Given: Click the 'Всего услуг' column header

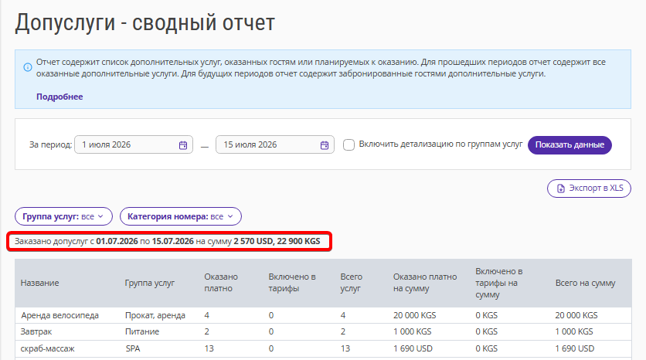Looking at the screenshot, I should point(351,283).
